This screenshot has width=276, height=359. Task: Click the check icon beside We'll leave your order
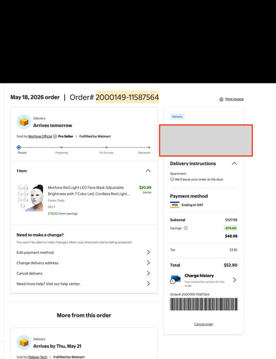pos(172,179)
